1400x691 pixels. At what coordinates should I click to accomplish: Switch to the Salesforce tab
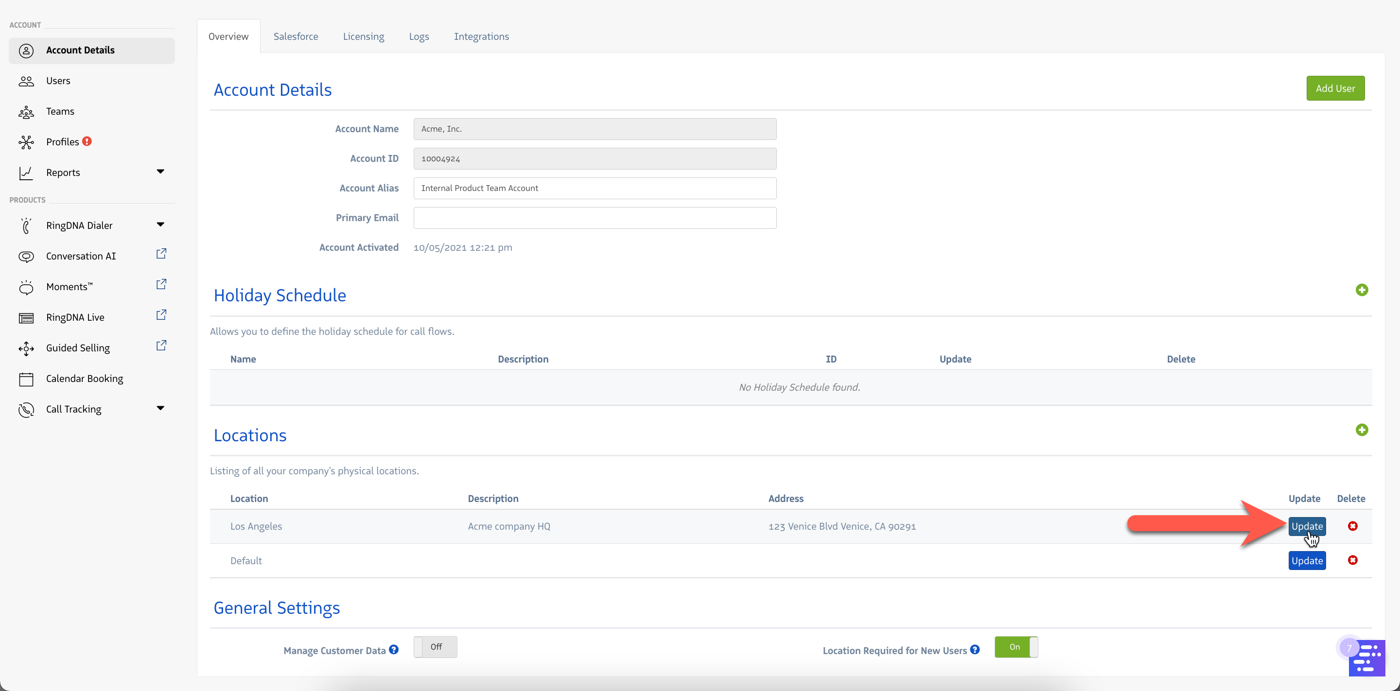pyautogui.click(x=296, y=36)
